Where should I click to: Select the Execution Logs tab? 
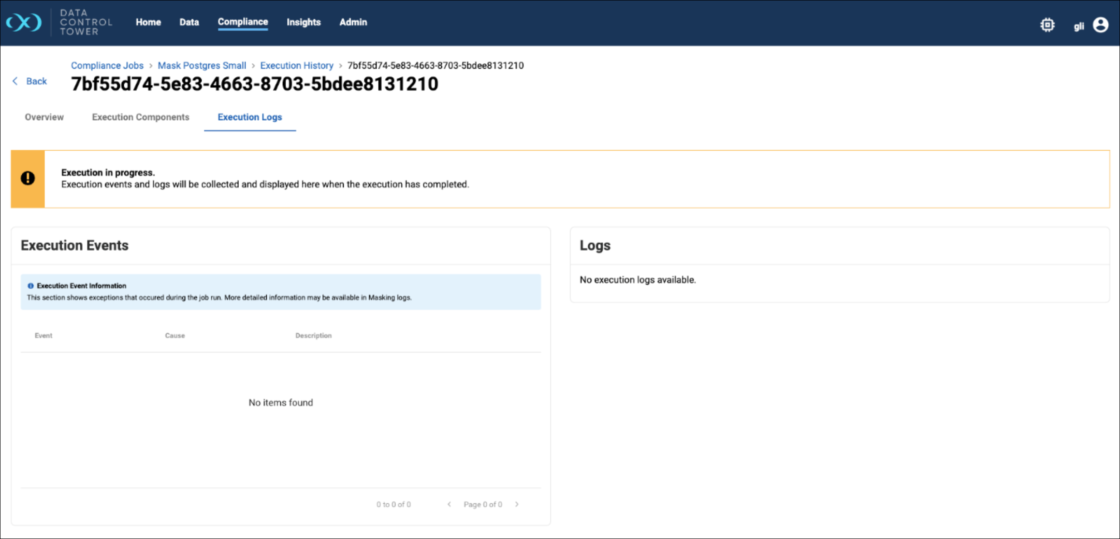point(249,117)
